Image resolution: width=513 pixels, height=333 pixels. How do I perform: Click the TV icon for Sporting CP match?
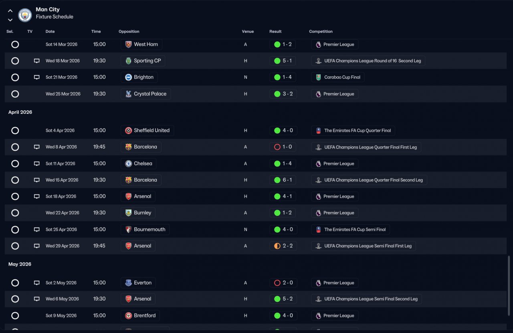(37, 61)
